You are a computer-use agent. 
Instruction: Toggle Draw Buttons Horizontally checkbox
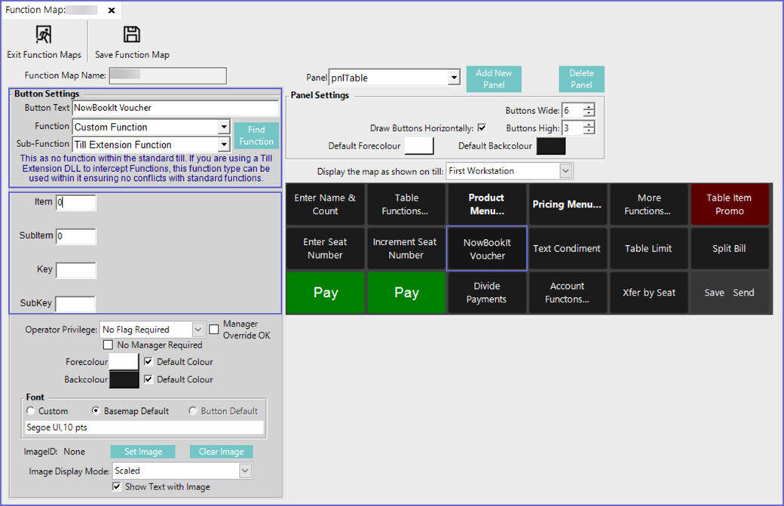click(x=482, y=128)
